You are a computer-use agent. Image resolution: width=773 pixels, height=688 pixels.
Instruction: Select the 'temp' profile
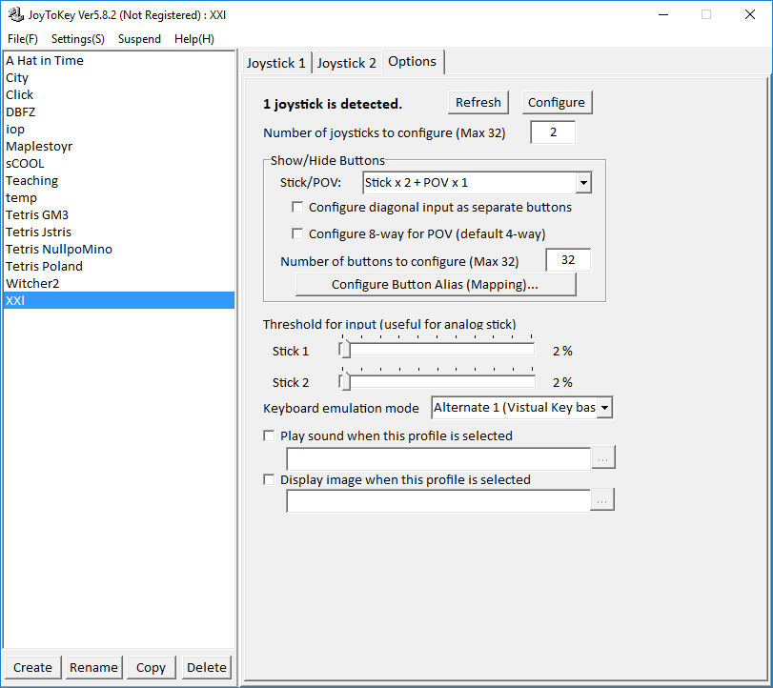tap(119, 197)
